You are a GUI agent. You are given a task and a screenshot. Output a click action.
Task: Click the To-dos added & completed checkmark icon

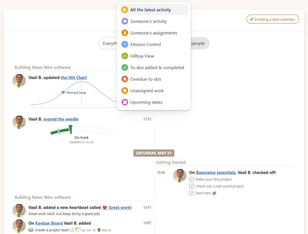[125, 68]
